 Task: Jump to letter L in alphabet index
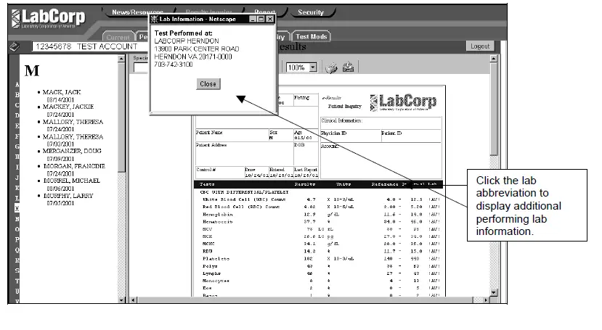pyautogui.click(x=17, y=198)
